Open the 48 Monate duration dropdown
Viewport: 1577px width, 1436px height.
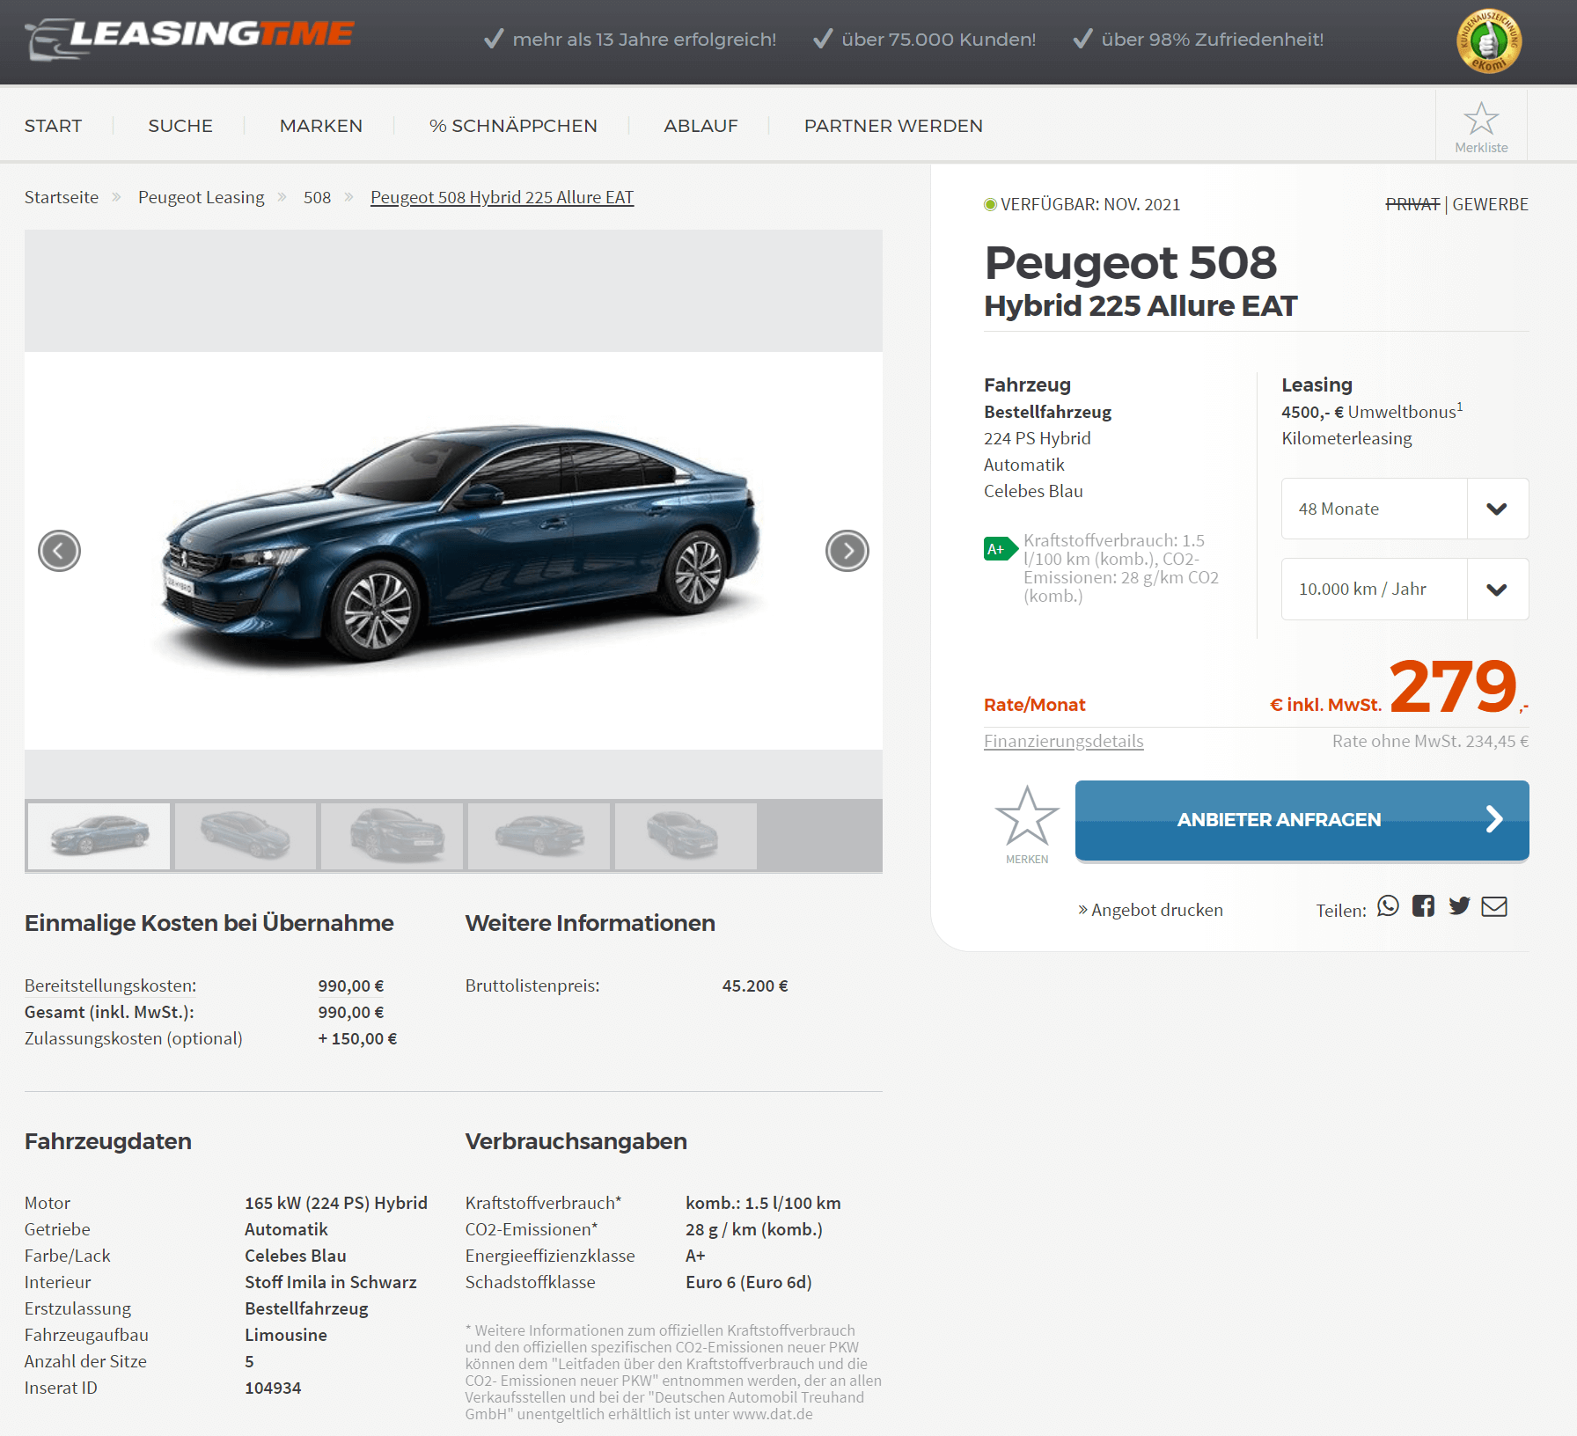tap(1405, 509)
